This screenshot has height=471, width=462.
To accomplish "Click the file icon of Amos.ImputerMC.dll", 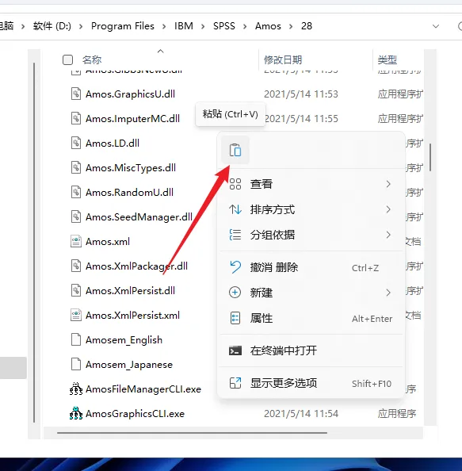I will click(x=76, y=118).
